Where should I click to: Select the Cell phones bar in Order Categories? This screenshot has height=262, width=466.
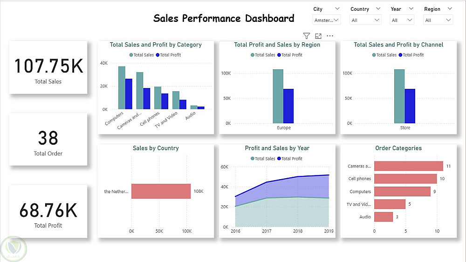405,179
